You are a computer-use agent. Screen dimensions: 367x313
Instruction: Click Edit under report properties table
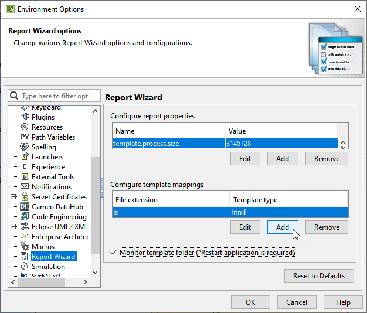tap(245, 159)
